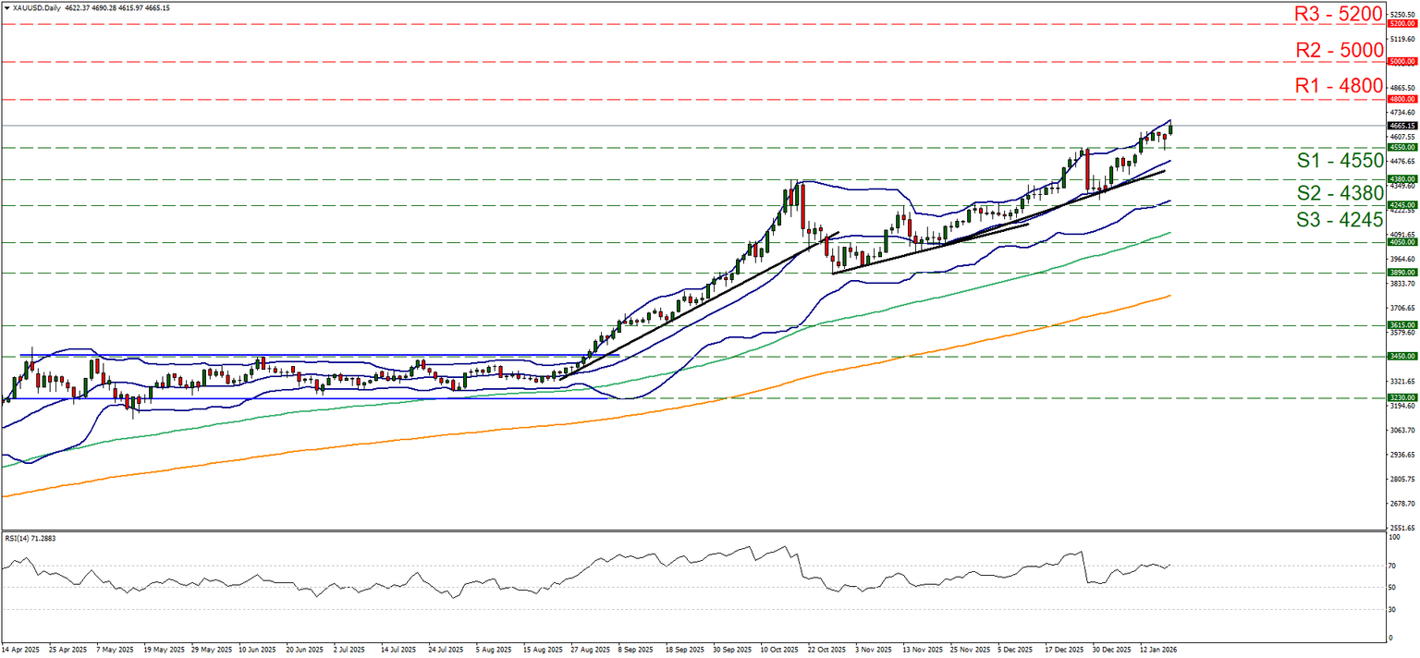Select the R1 - 4800 resistance label
The image size is (1420, 658).
click(1338, 86)
